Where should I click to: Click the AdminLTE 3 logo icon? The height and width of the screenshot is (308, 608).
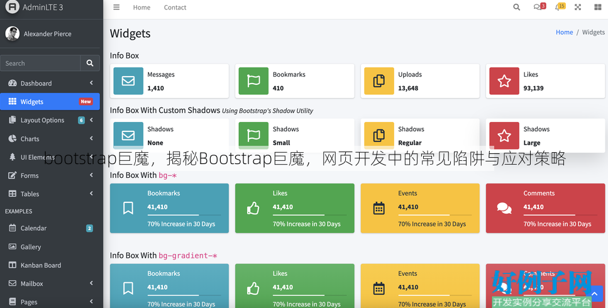tap(12, 6)
